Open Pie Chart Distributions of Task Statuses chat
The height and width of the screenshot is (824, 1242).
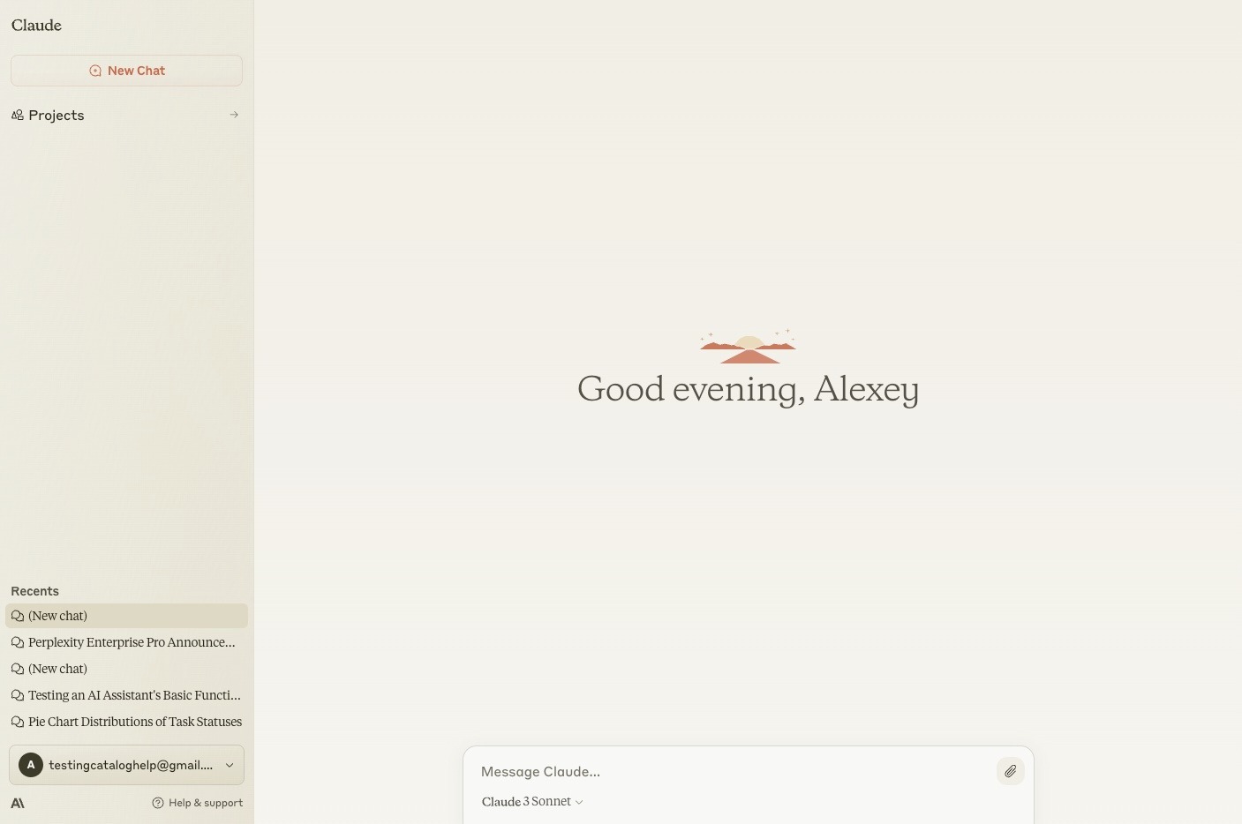coord(126,722)
